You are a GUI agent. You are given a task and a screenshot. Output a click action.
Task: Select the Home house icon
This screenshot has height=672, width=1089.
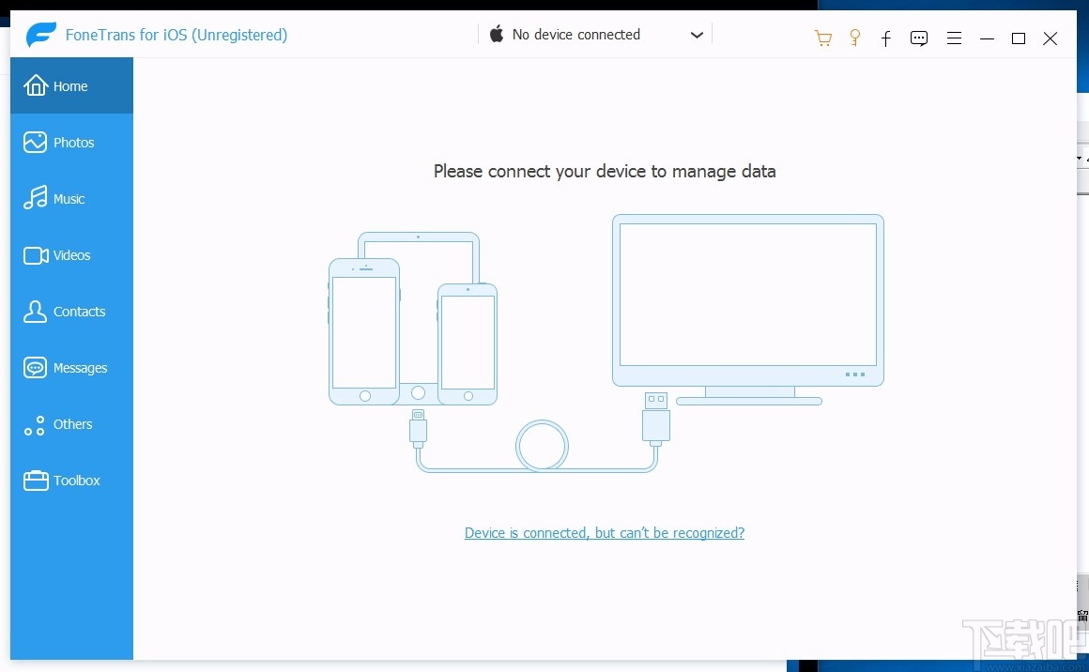34,85
